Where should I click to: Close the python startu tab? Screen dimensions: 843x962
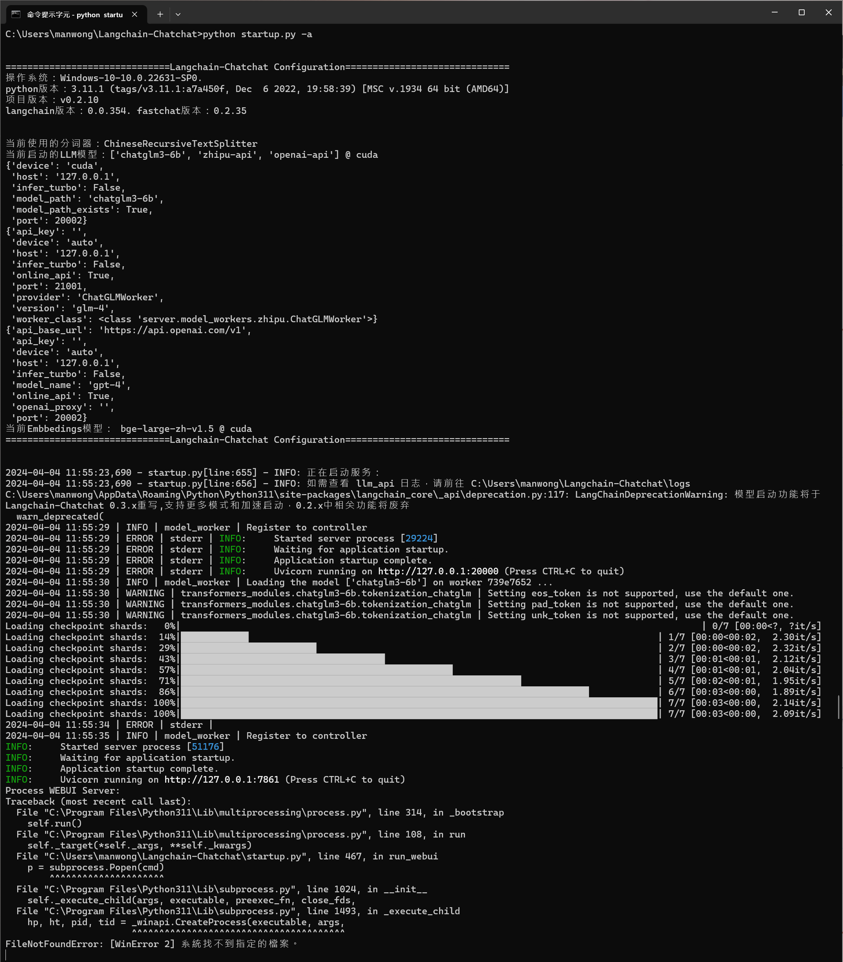(x=135, y=14)
